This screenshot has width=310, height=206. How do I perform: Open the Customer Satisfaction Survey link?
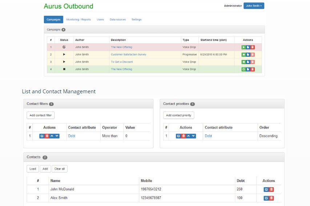click(x=128, y=54)
